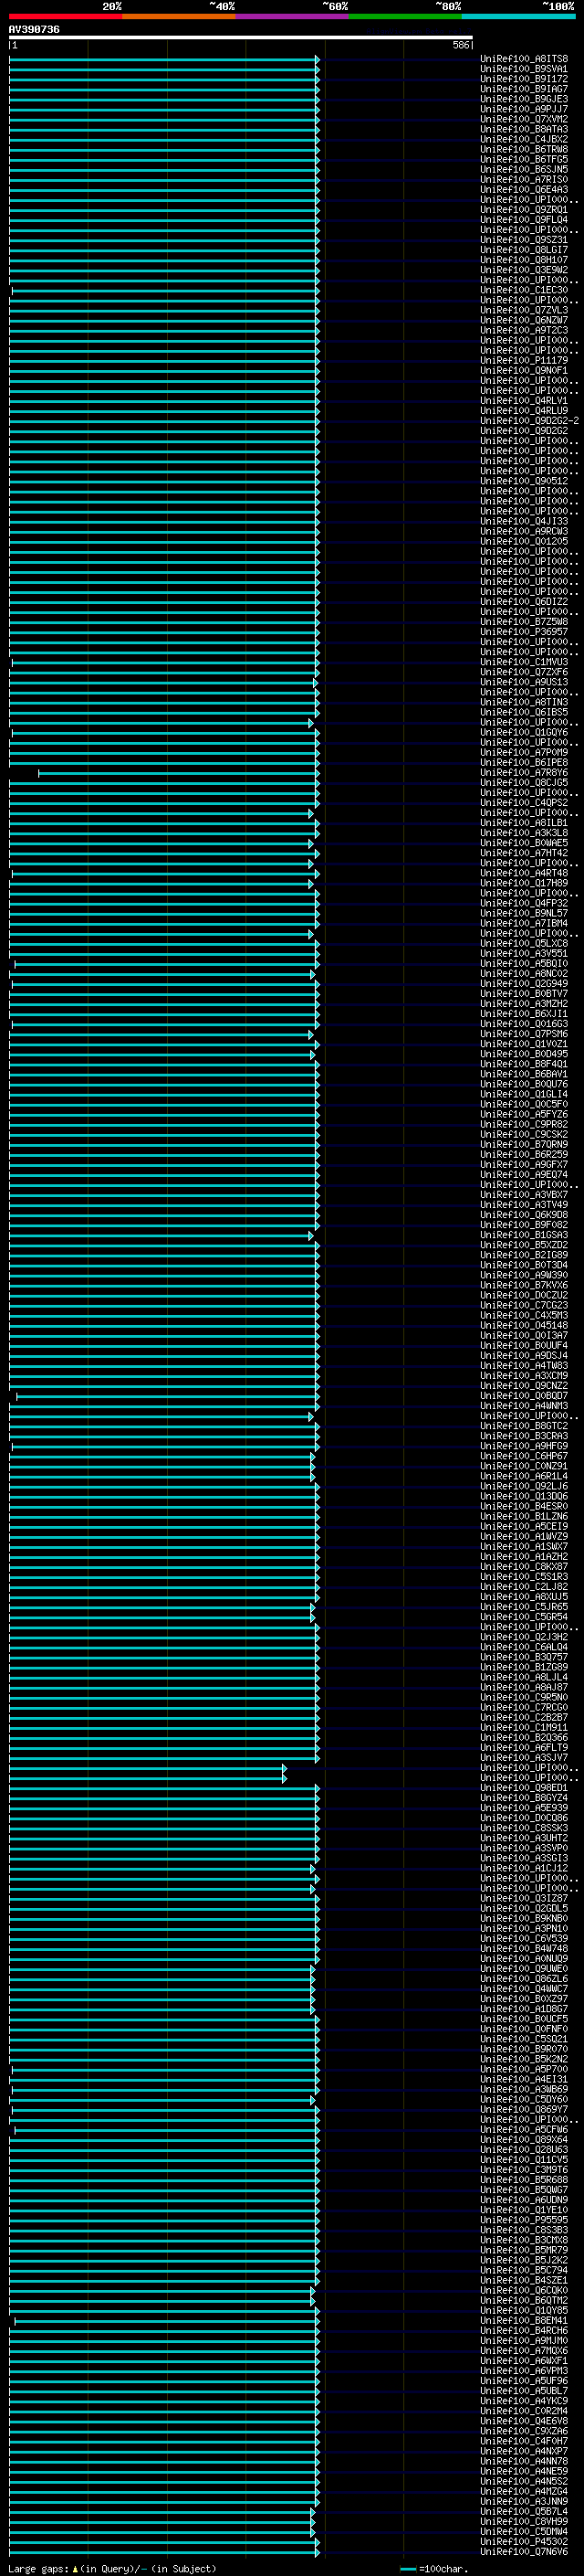The image size is (584, 2576).
Task: Select label UniRef100_Q2GDL5
Action: pyautogui.click(x=524, y=1909)
